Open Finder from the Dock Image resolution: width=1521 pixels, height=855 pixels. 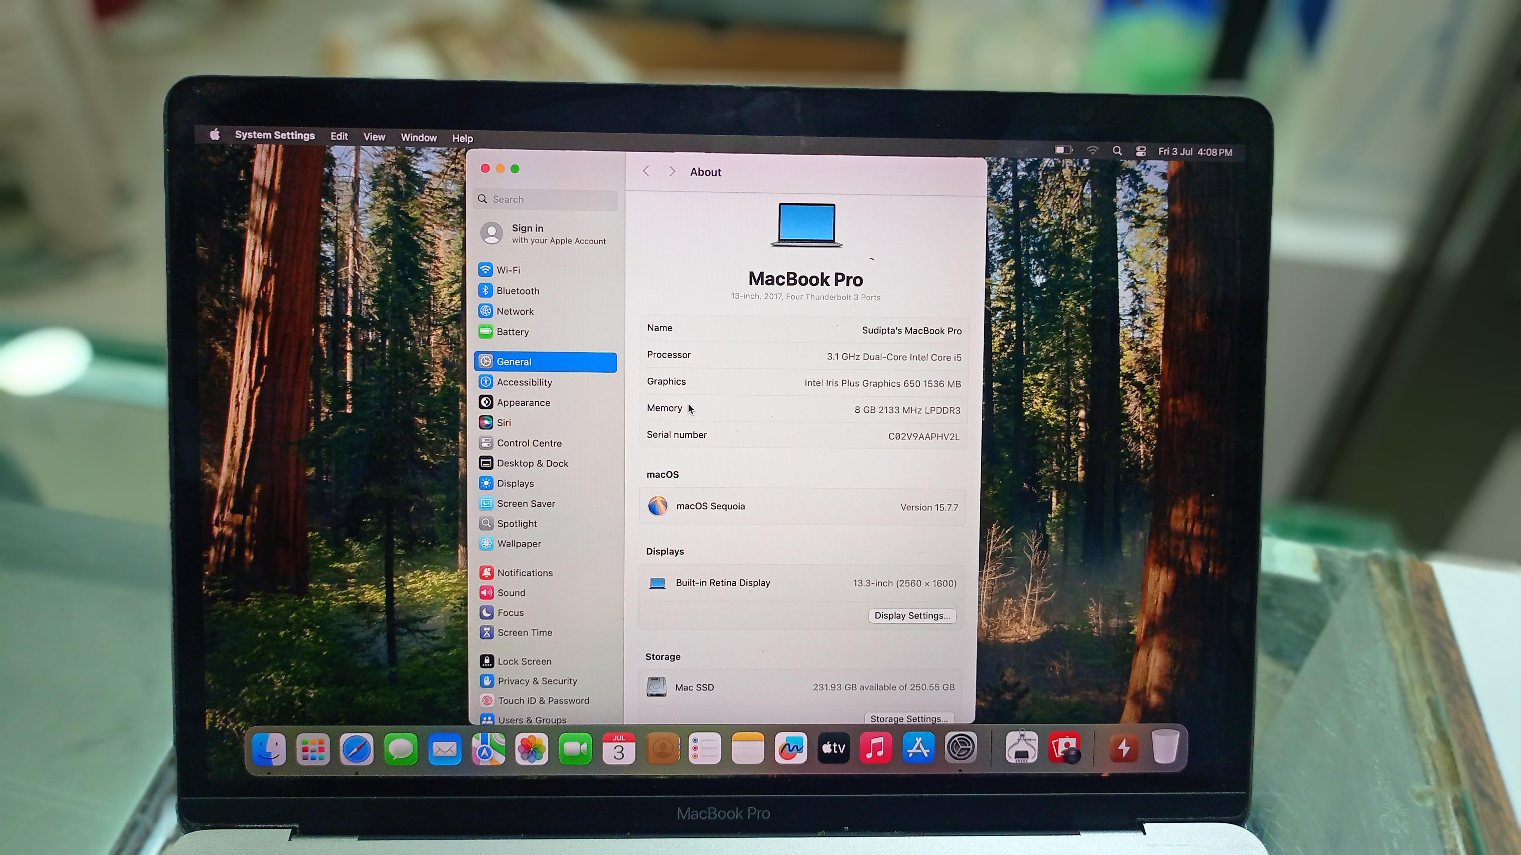click(x=269, y=749)
